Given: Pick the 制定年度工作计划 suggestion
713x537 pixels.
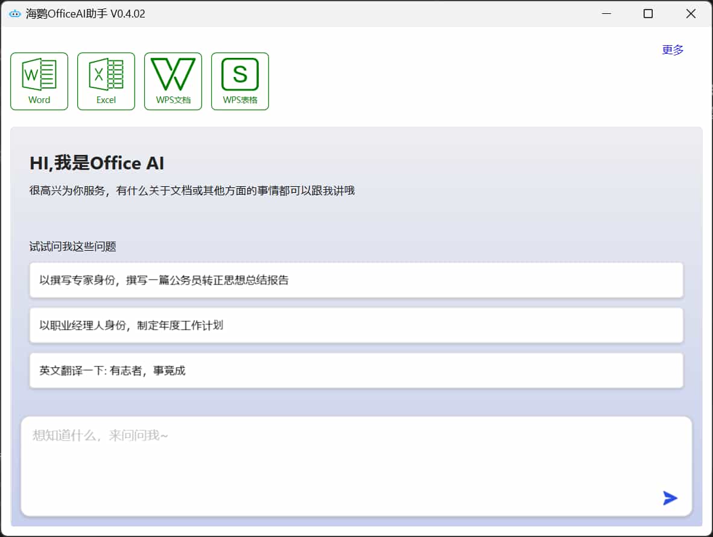Looking at the screenshot, I should coord(356,325).
